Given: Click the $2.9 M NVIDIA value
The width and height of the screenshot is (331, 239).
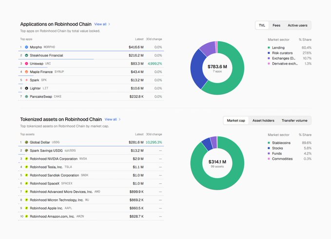Looking at the screenshot, I should [x=138, y=159].
